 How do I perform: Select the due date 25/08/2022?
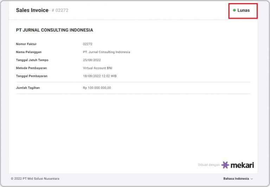point(92,60)
